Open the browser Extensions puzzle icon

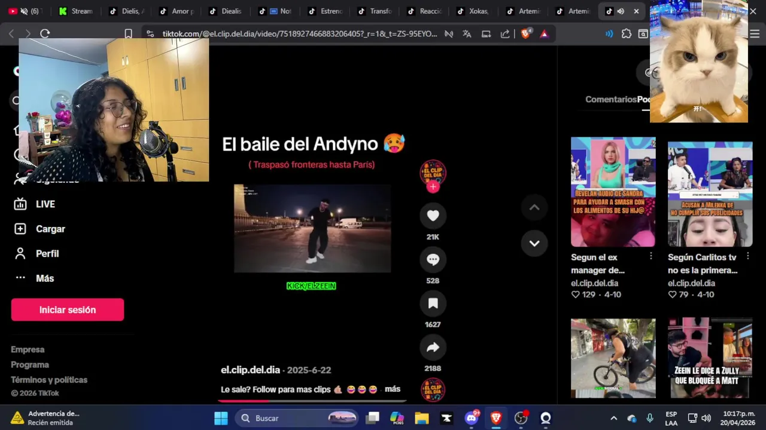coord(627,34)
